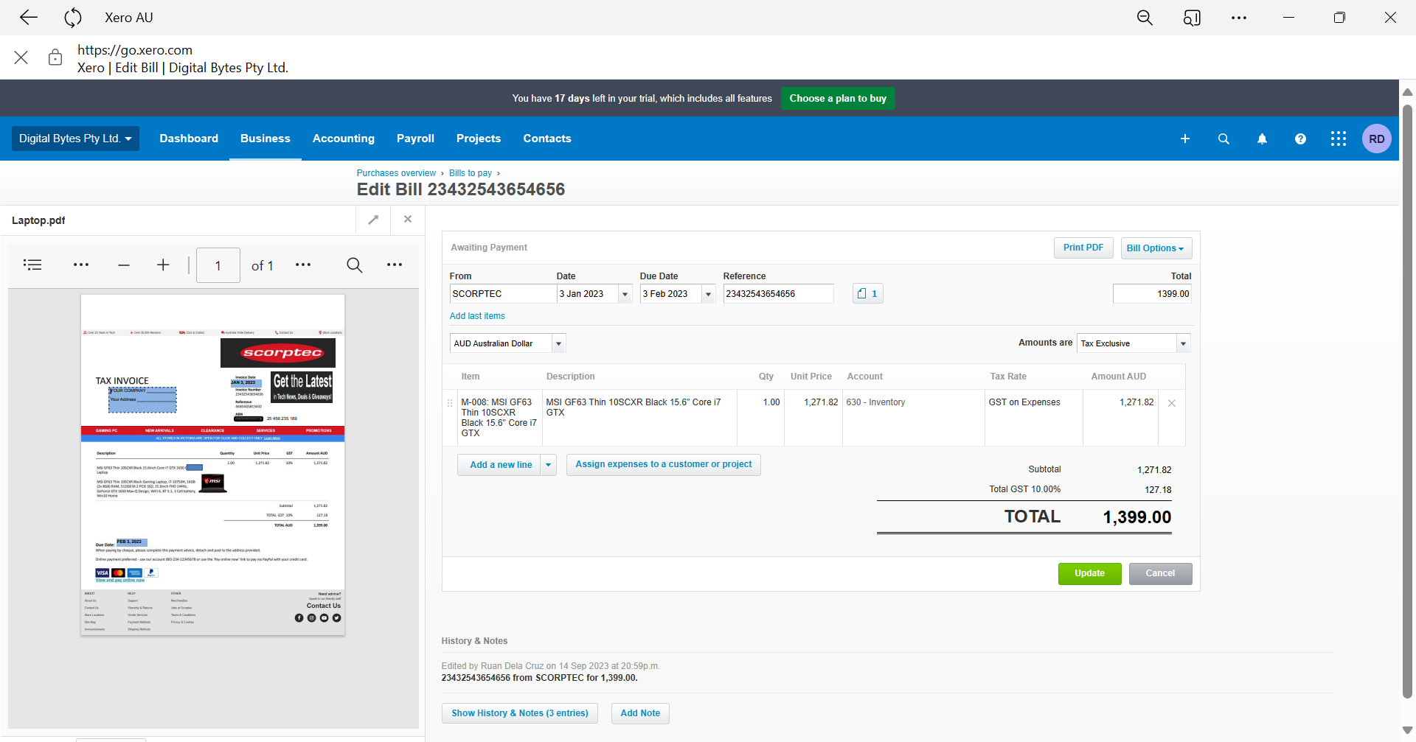Click Add a new line
This screenshot has height=742, width=1416.
coord(500,465)
